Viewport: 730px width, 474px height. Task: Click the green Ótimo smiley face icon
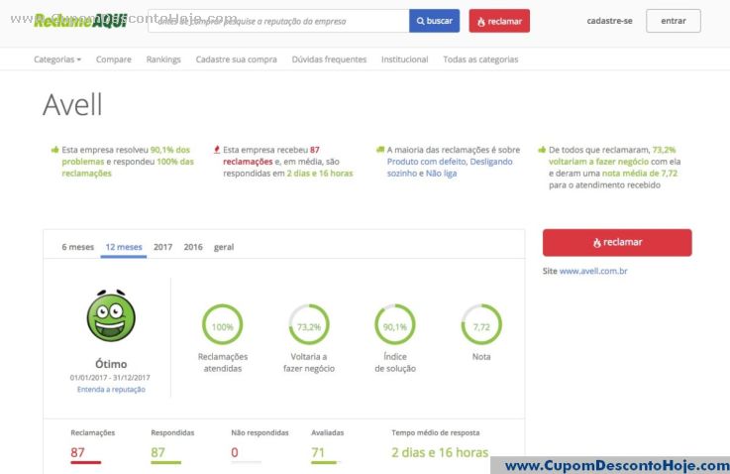111,315
